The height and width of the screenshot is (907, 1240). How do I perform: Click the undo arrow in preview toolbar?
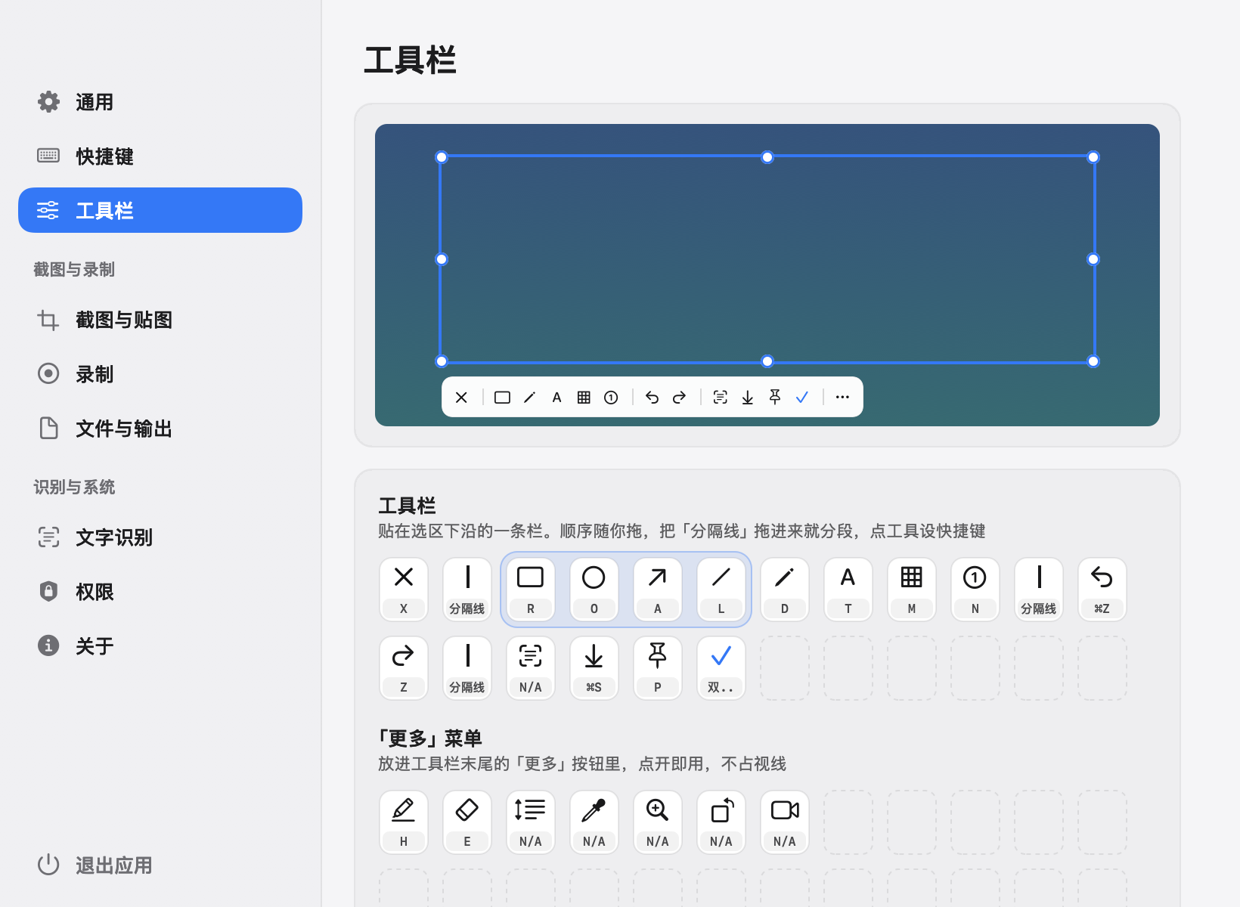[x=652, y=397]
